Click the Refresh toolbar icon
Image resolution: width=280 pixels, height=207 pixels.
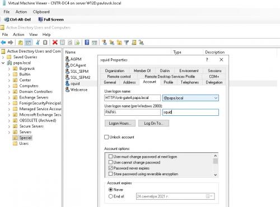tap(70, 43)
